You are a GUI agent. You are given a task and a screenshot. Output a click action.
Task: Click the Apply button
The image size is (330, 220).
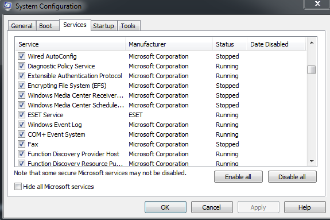(x=258, y=207)
